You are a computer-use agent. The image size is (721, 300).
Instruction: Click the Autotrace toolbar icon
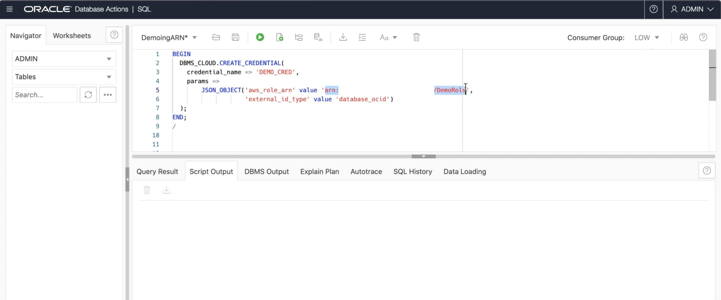318,37
